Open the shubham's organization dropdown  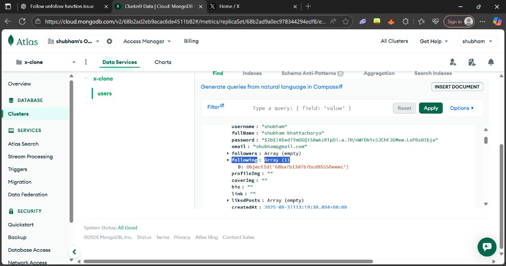(x=74, y=41)
